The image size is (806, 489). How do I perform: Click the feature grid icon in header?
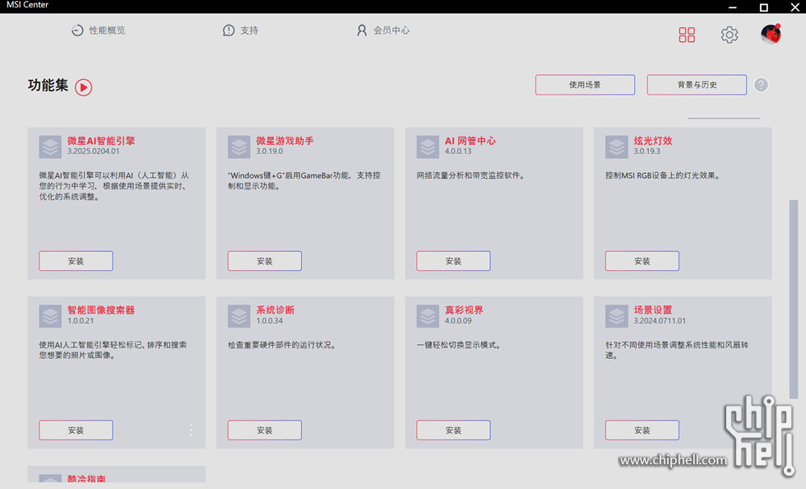687,35
